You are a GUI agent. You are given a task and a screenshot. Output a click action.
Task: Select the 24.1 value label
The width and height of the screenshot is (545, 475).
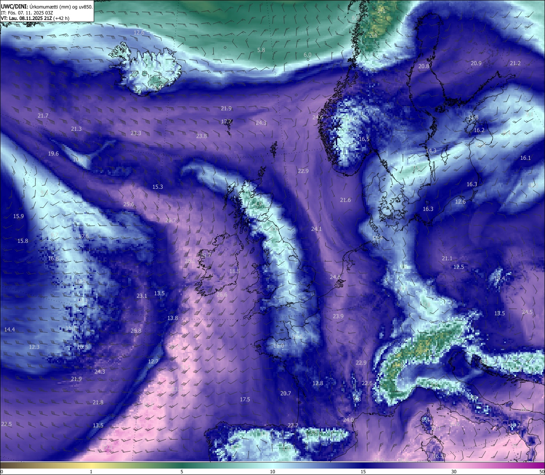coord(316,229)
